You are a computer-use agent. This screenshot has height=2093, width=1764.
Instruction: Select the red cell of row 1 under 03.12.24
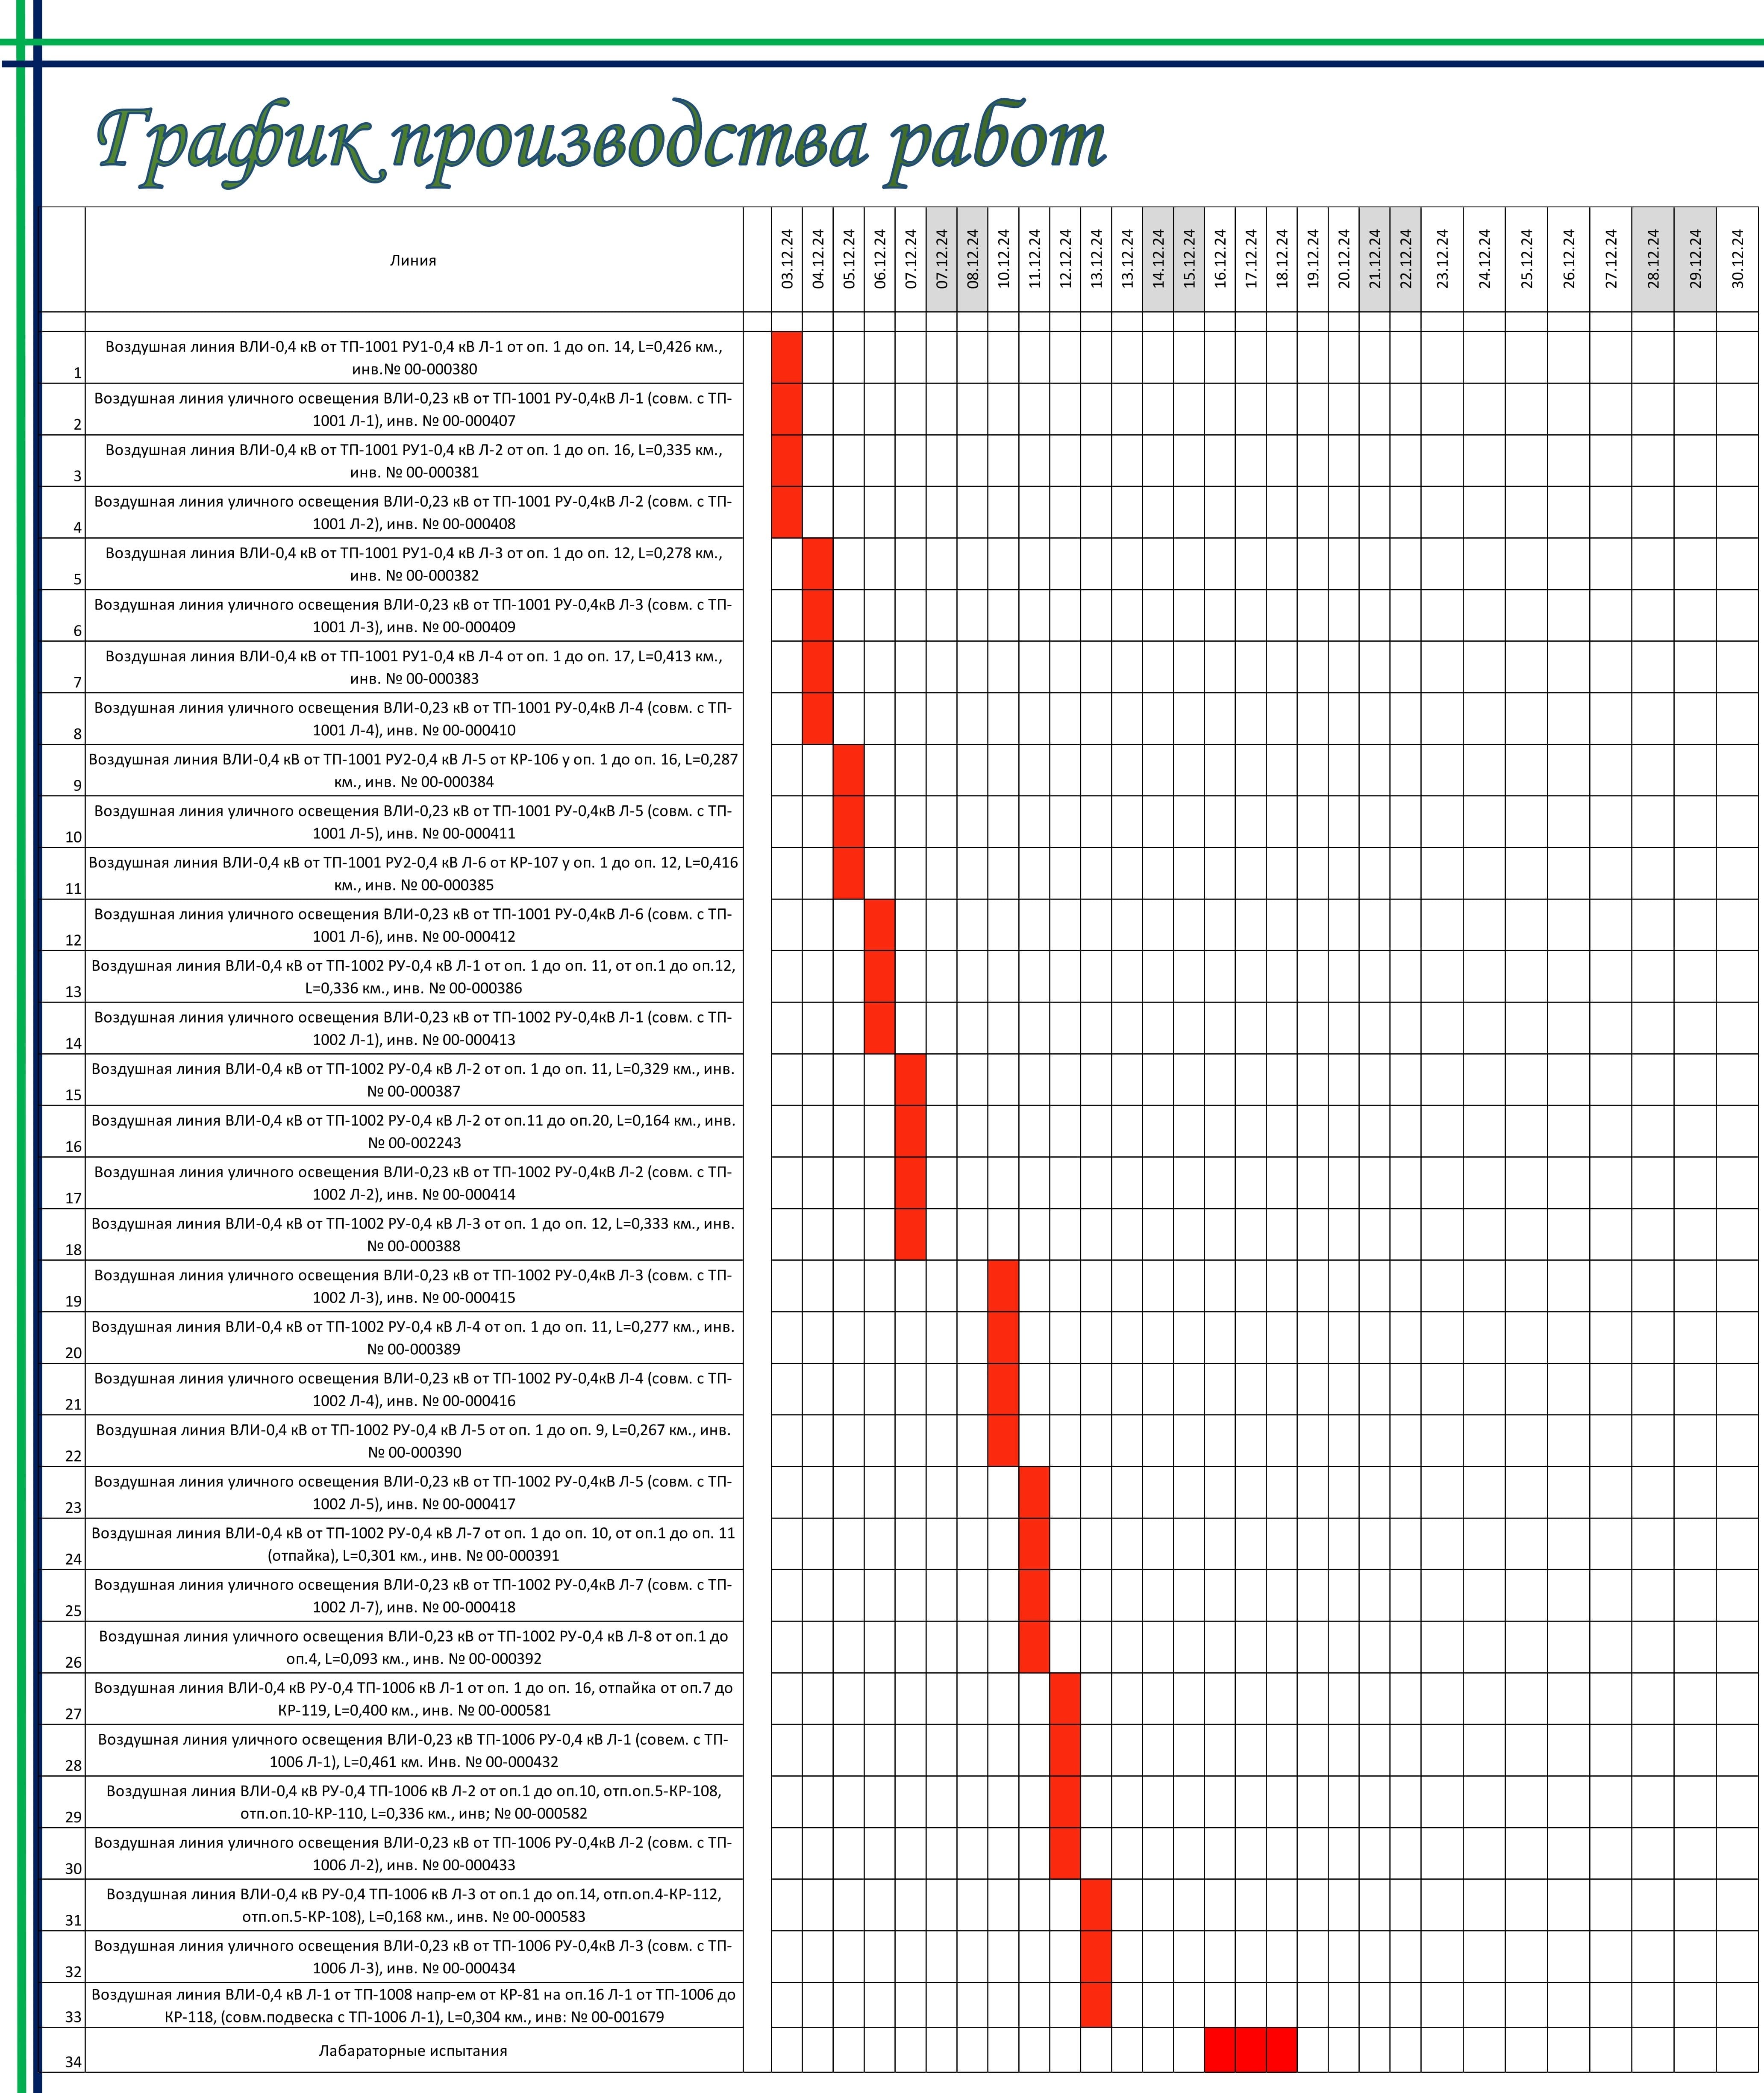point(787,358)
